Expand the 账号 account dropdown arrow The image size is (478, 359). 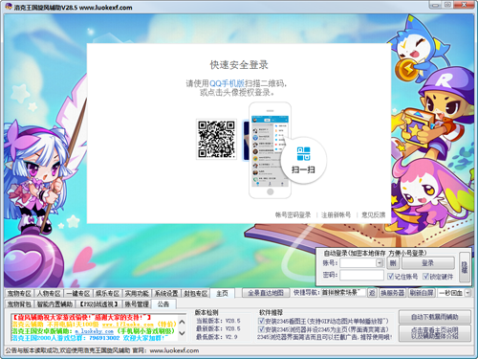pos(380,263)
